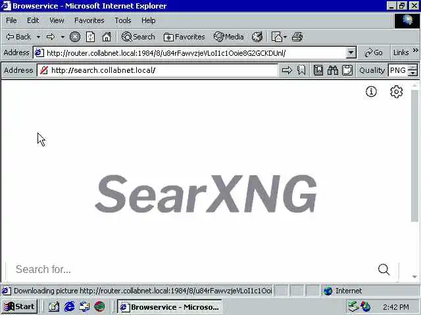This screenshot has height=315, width=421.
Task: Click the Go button
Action: [373, 52]
